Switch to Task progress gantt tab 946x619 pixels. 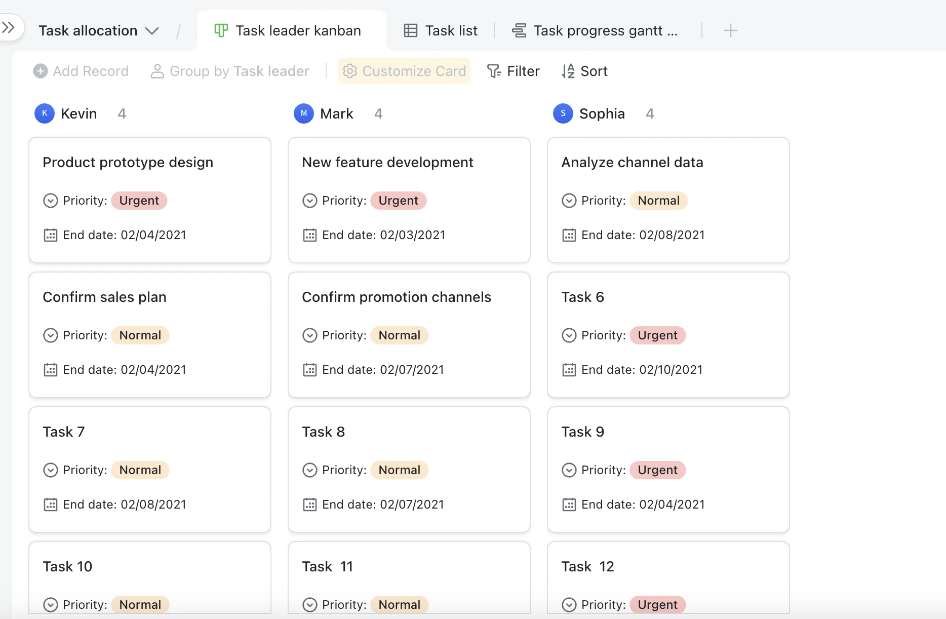595,30
